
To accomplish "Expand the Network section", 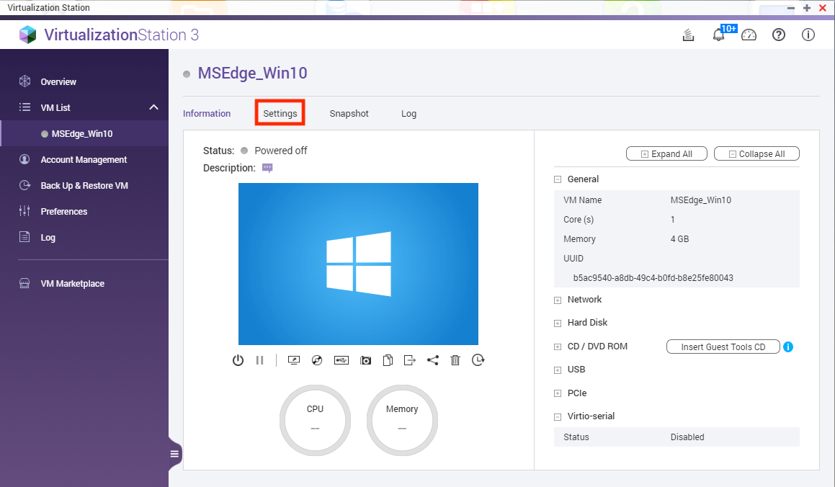I will (558, 300).
